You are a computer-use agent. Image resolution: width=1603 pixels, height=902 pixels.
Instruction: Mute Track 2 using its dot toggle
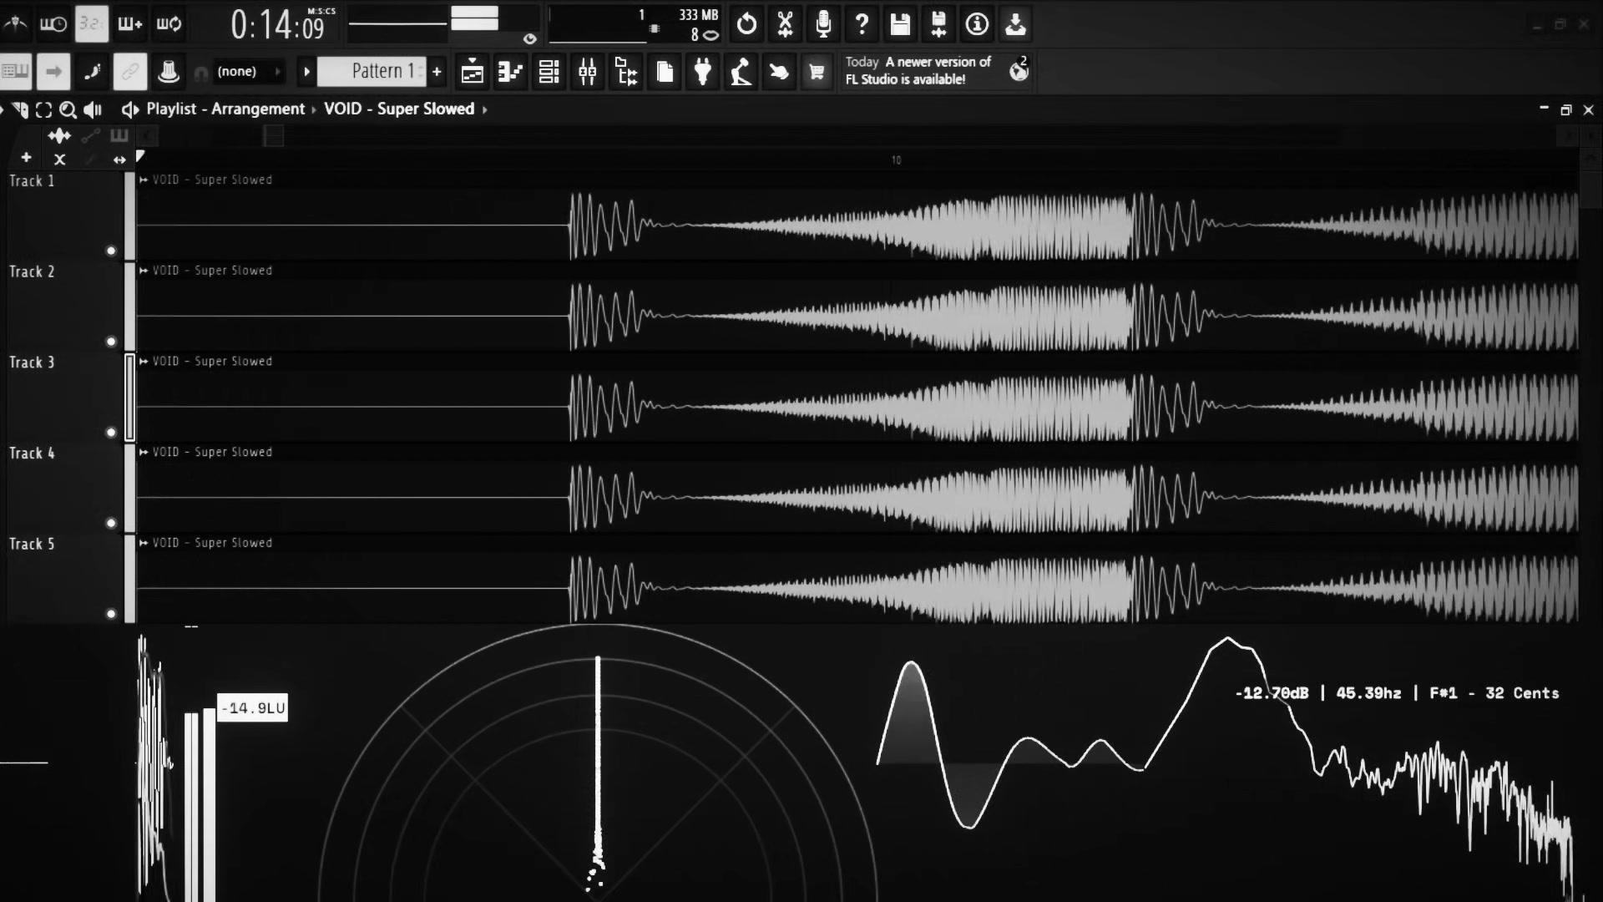tap(111, 342)
